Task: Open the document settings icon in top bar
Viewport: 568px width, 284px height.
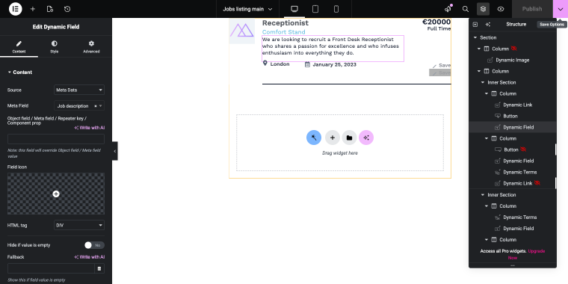Action: coord(50,9)
